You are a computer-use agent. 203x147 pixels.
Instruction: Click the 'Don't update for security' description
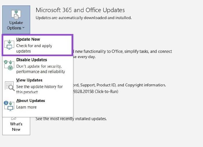[x=40, y=69]
